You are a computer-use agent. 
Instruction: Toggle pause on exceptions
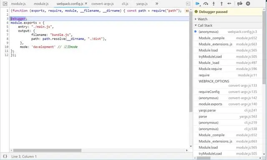(248, 4)
